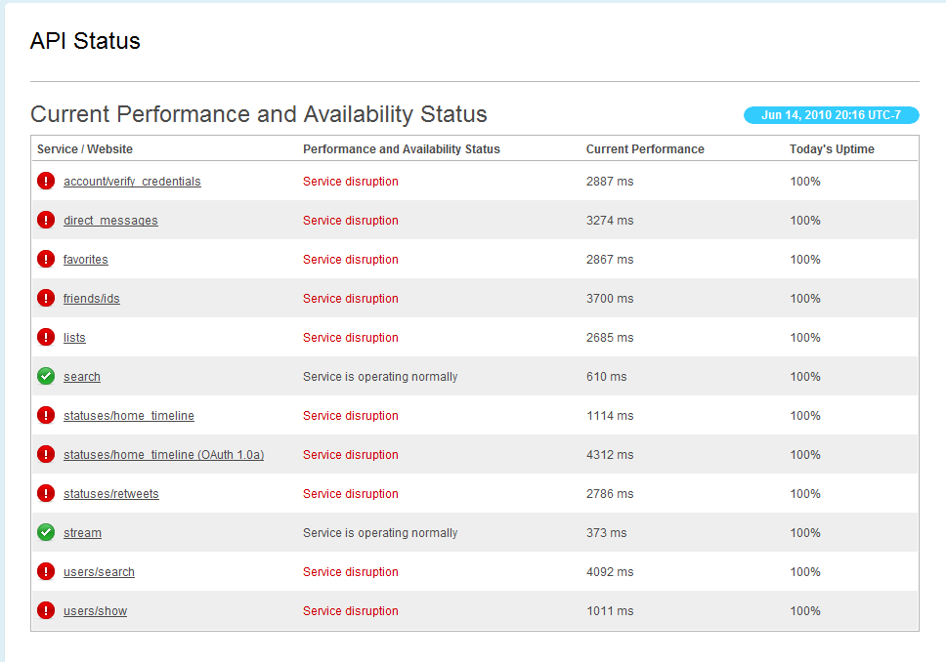Click the Current Performance column header
The height and width of the screenshot is (662, 946).
point(645,149)
